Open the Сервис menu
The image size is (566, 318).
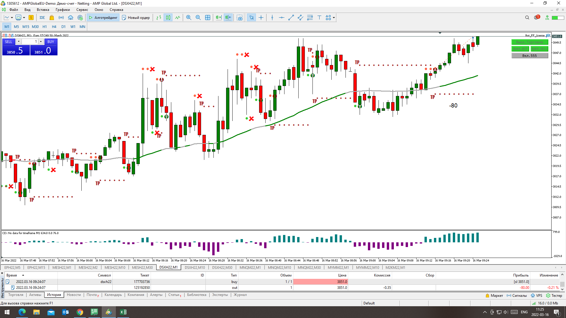tap(82, 10)
